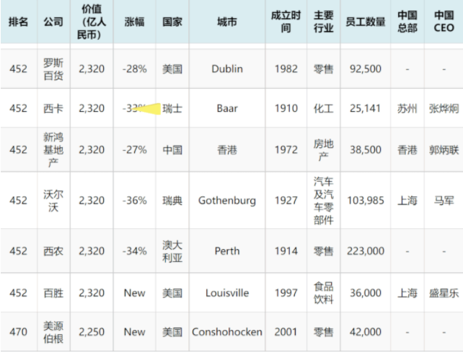
Task: Click the founding year 1914
Action: click(x=286, y=251)
